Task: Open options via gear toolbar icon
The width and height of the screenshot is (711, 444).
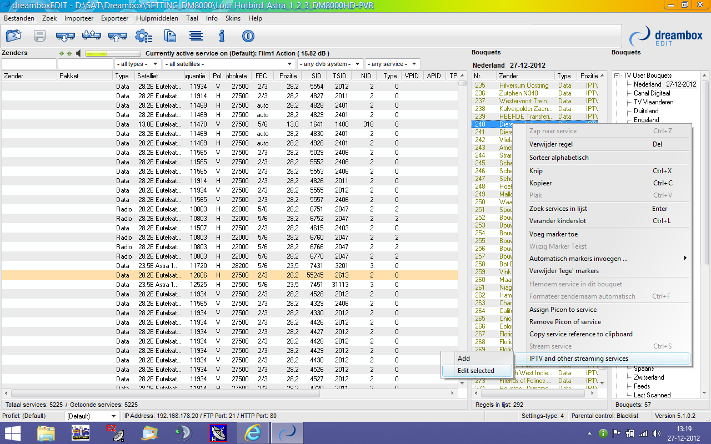Action: (x=143, y=37)
